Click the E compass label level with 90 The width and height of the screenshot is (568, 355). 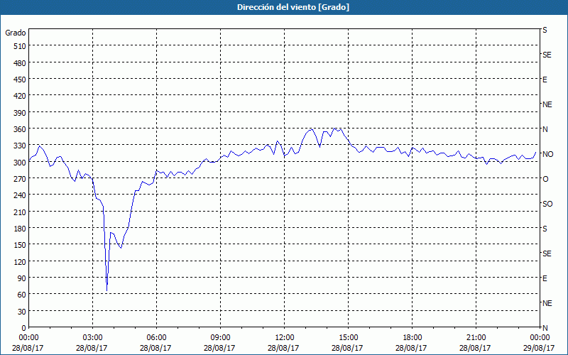pyautogui.click(x=545, y=278)
